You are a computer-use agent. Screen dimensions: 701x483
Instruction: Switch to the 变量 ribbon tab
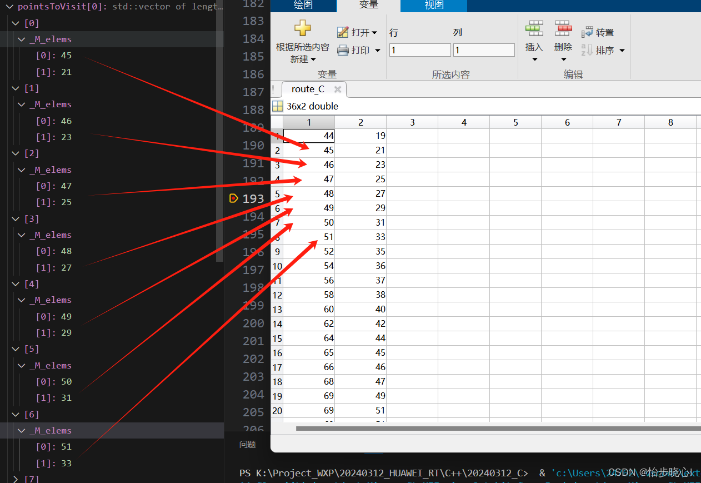[368, 5]
